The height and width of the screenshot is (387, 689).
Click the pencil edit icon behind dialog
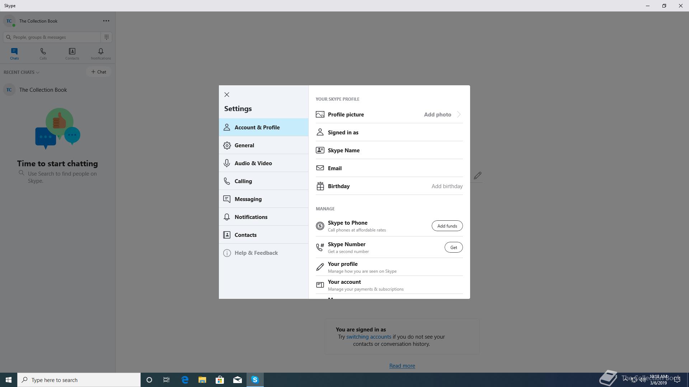tap(477, 176)
